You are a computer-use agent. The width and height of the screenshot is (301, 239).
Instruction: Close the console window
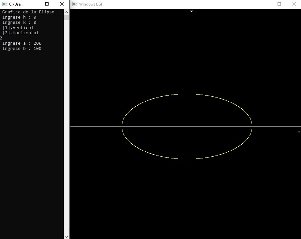pos(62,4)
